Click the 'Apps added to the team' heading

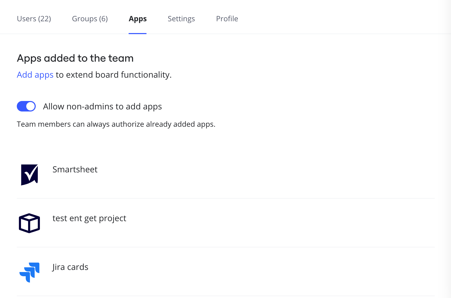point(75,58)
